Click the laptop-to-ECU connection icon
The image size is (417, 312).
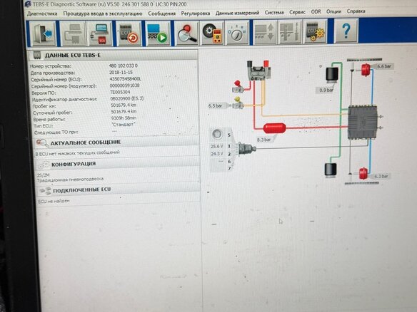[100, 34]
